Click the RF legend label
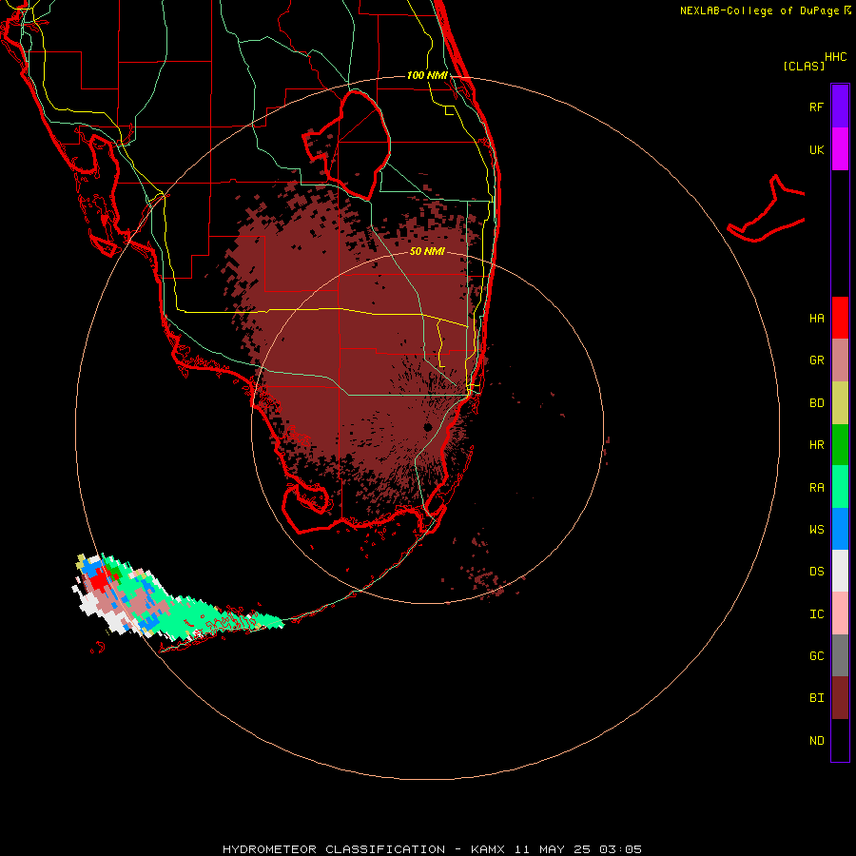 click(816, 107)
